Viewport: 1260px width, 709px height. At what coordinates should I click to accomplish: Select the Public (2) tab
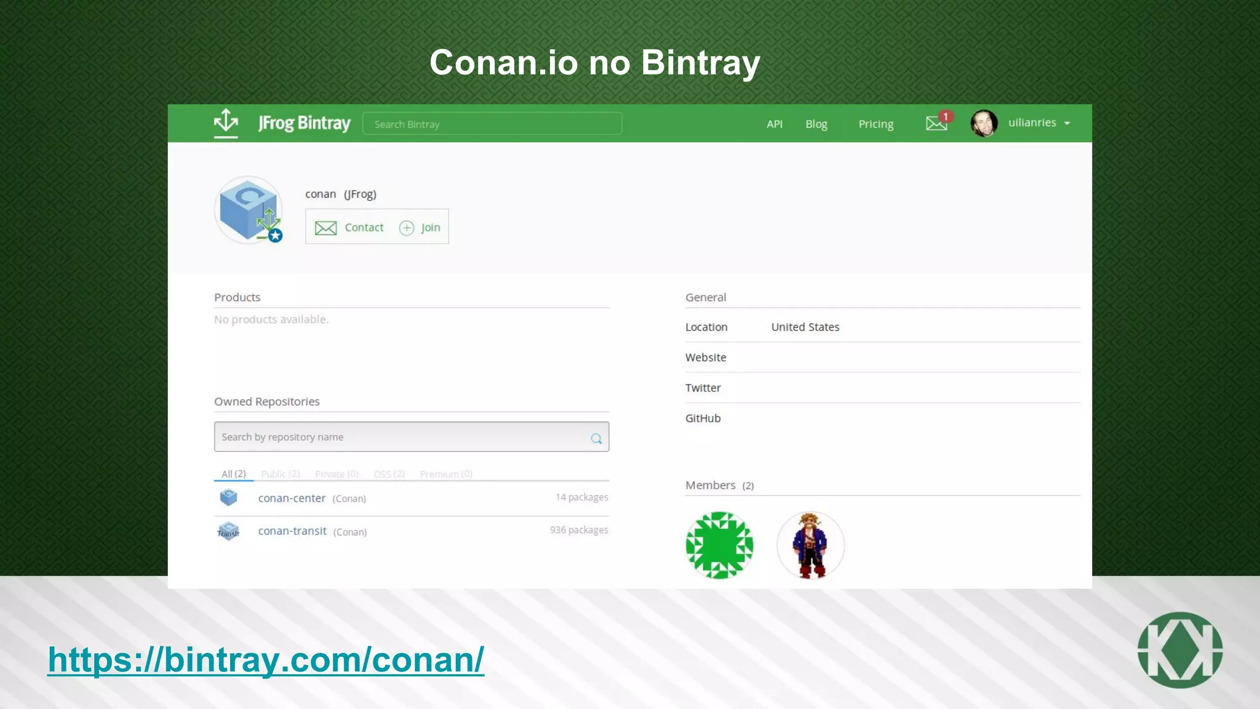[281, 474]
